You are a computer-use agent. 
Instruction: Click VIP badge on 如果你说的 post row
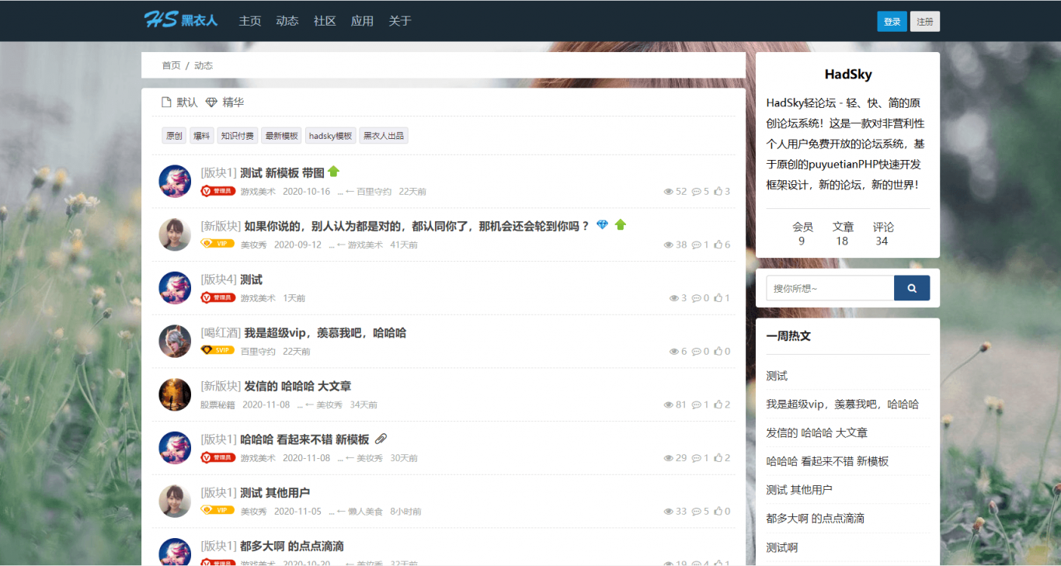tap(217, 244)
